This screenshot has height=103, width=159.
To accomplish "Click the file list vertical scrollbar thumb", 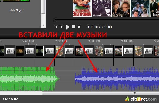I will [x=43, y=7].
